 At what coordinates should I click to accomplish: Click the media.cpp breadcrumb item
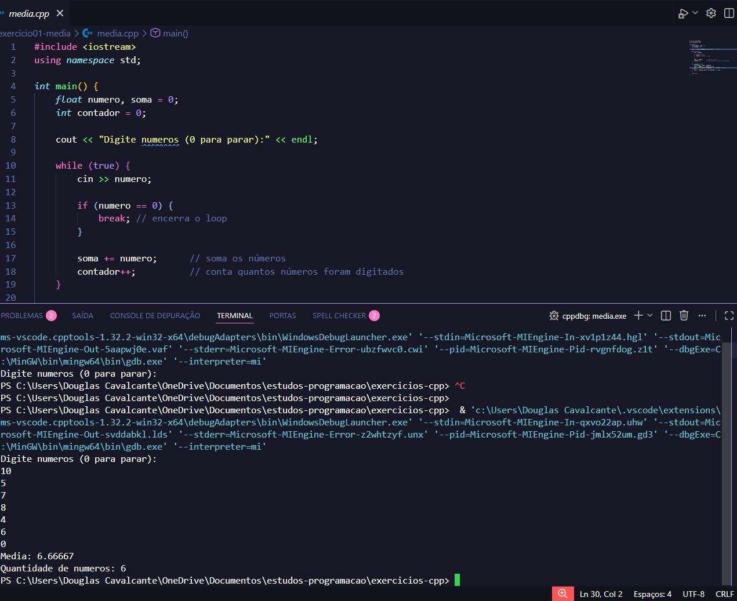click(118, 34)
